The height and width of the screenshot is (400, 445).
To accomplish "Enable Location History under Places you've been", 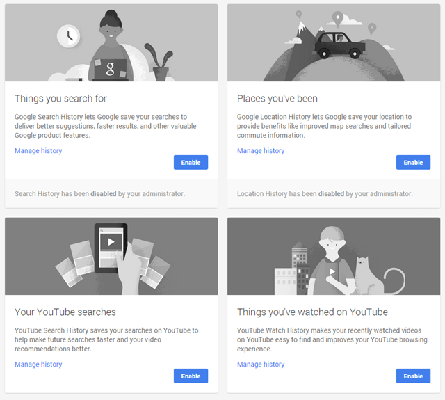I will coord(413,162).
